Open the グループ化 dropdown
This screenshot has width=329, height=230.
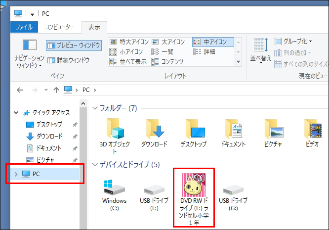[293, 41]
